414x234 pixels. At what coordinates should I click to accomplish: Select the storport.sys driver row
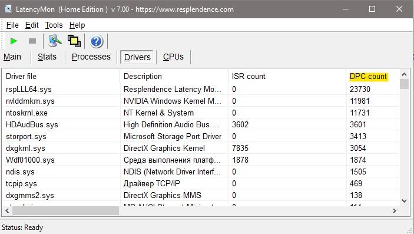201,136
